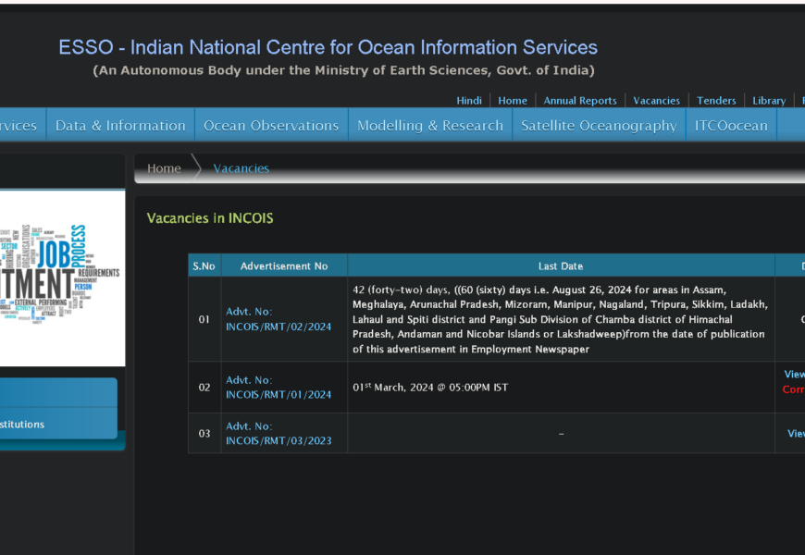Open the Ocean Observations menu
This screenshot has height=555, width=805.
271,125
